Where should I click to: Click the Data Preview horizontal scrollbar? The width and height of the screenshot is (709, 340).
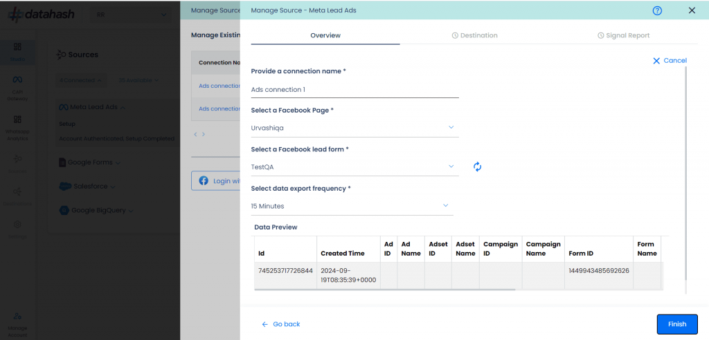click(x=385, y=290)
